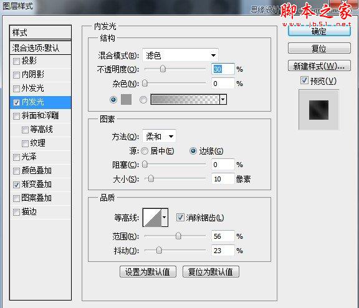Click the 抖动 jitter value field showing 23
This screenshot has width=359, height=308.
[x=223, y=251]
